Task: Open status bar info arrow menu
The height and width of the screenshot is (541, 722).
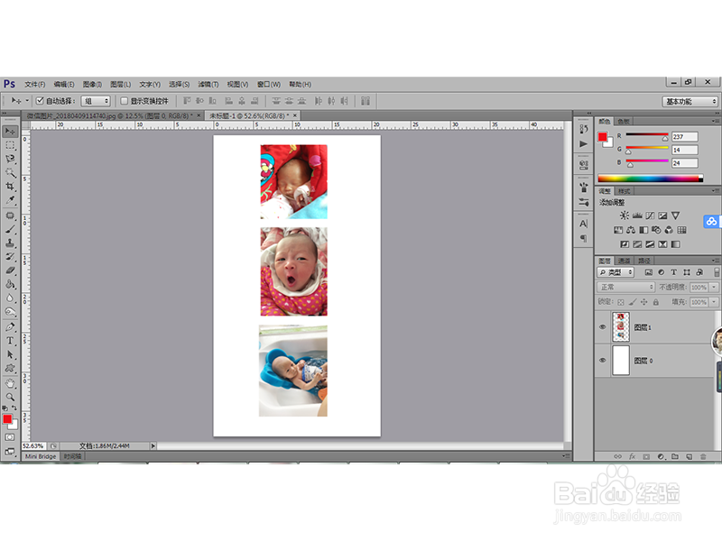Action: point(153,445)
